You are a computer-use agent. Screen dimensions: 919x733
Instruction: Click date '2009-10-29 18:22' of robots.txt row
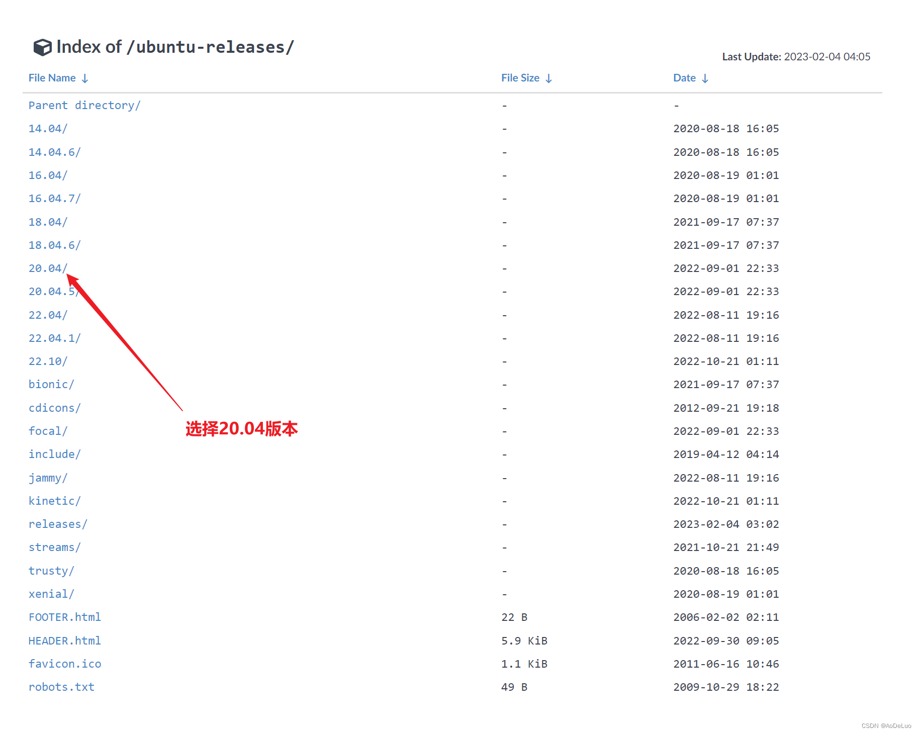pyautogui.click(x=726, y=687)
